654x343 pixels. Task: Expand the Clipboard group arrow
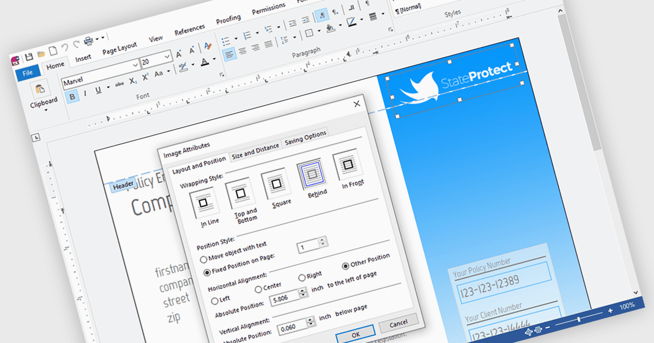coord(46,109)
